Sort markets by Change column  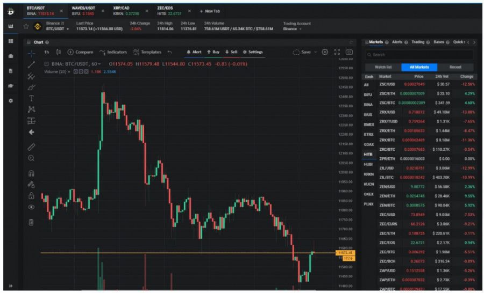pos(466,76)
